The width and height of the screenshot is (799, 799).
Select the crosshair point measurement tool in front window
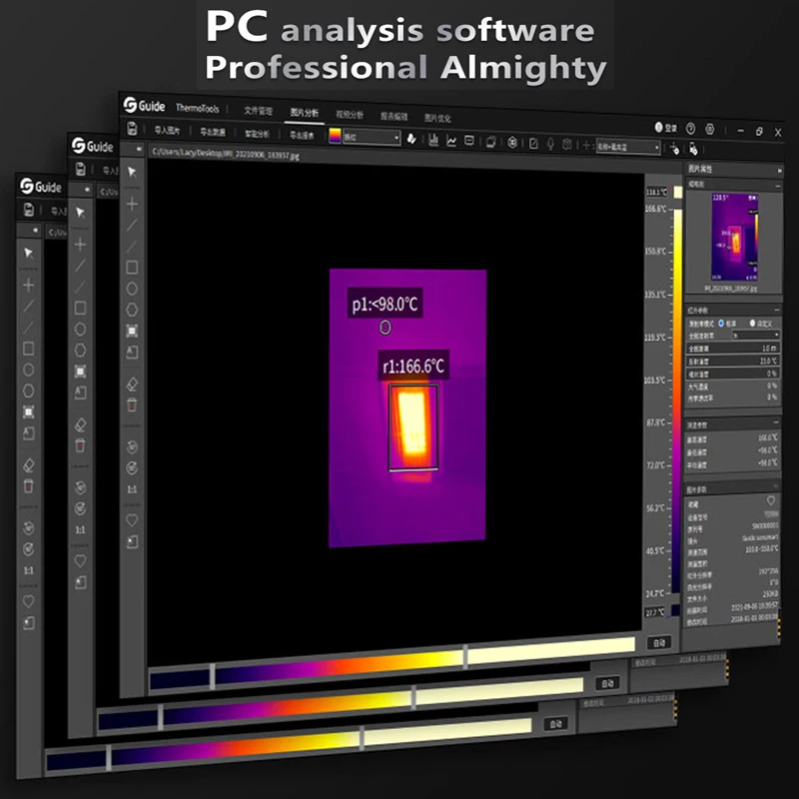132,204
